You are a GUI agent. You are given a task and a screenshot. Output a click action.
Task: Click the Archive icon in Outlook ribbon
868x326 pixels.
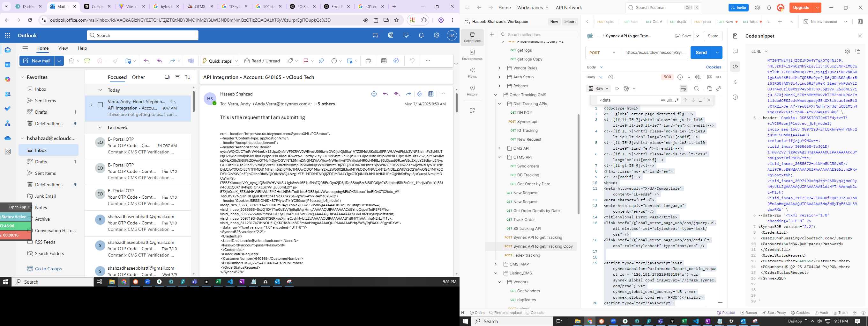coord(87,61)
